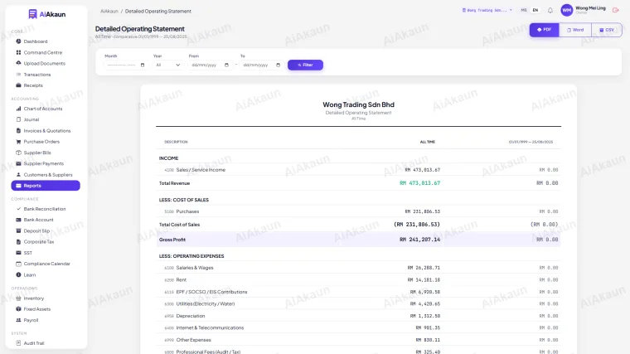Click the AiAkaun breadcrumb link

tap(109, 12)
